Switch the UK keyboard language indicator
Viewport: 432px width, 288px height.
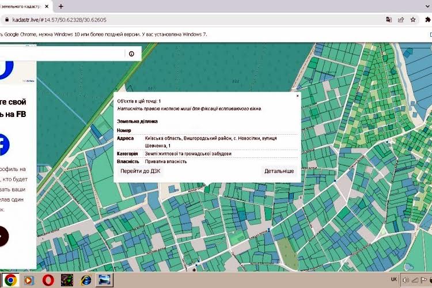click(394, 279)
